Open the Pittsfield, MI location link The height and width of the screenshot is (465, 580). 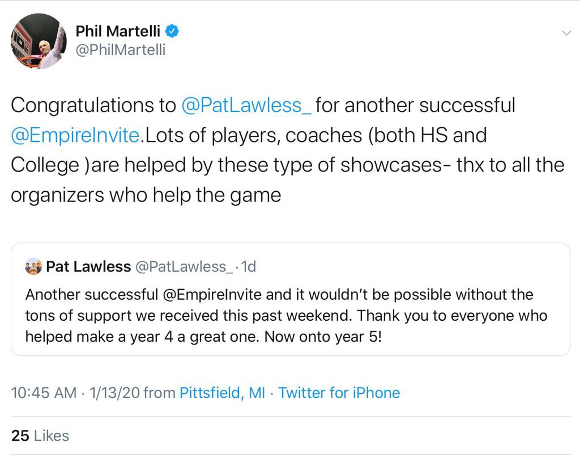click(222, 393)
